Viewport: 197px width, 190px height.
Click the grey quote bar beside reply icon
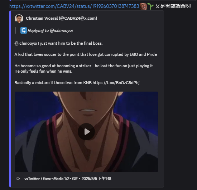(15, 30)
